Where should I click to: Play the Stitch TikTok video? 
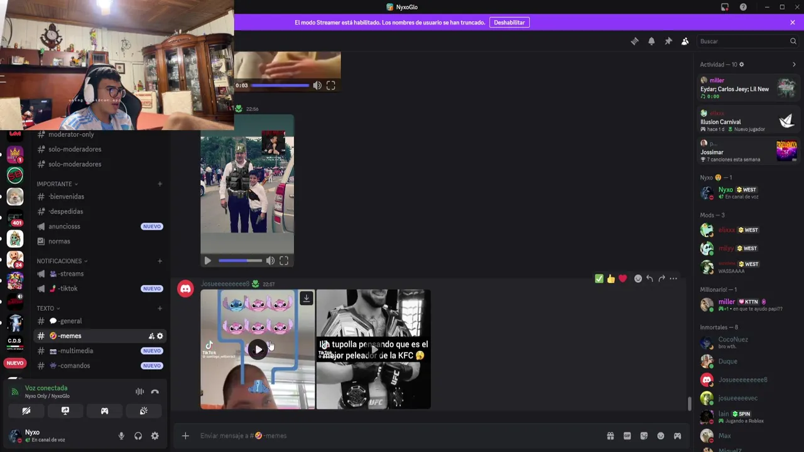pos(258,350)
